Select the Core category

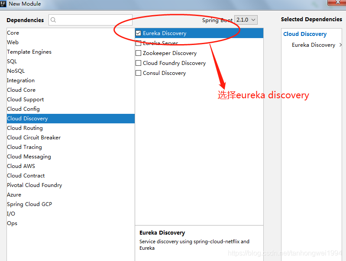click(x=71, y=32)
